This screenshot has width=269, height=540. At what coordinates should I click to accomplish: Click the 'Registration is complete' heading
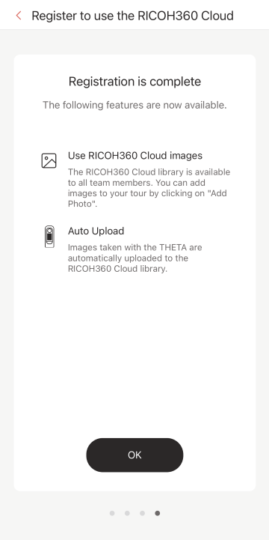(x=134, y=82)
